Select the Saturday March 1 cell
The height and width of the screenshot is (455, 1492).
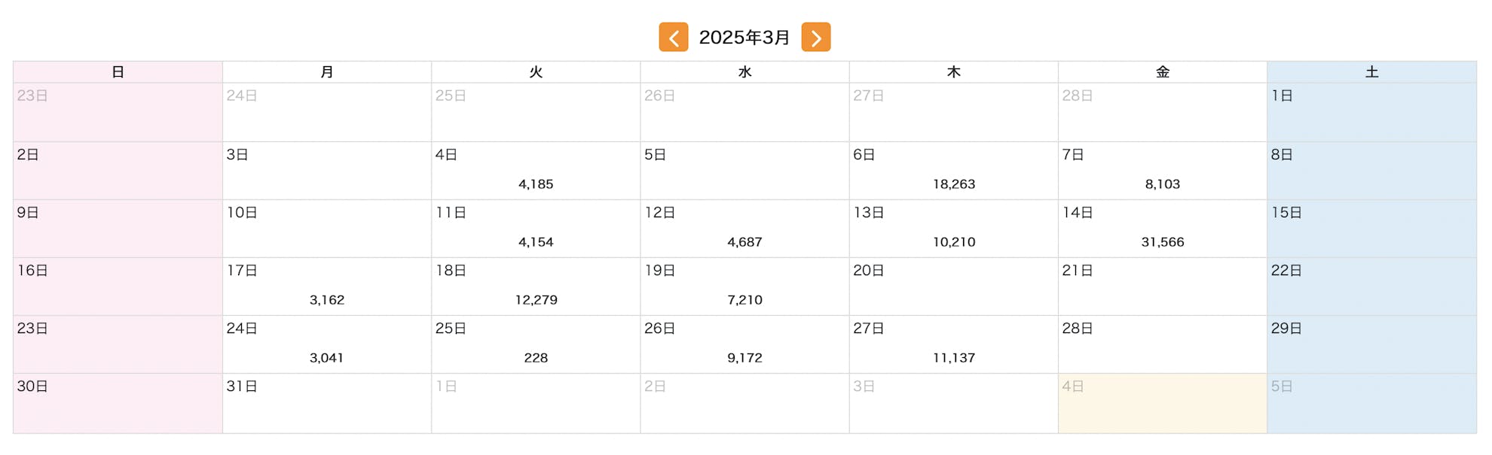coord(1371,112)
